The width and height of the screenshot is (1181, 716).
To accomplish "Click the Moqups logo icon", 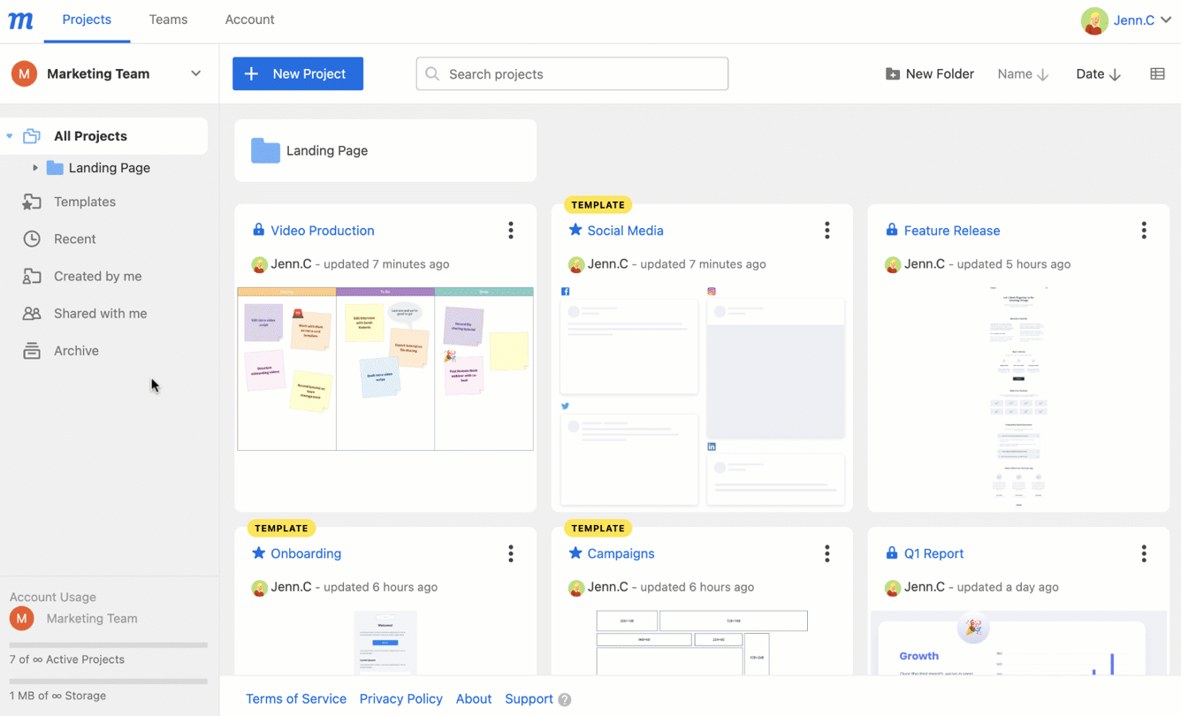I will tap(20, 20).
